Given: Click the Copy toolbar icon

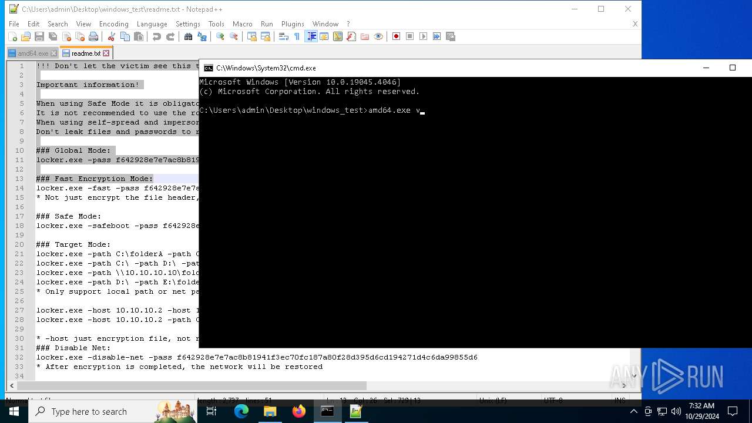Looking at the screenshot, I should click(x=125, y=36).
